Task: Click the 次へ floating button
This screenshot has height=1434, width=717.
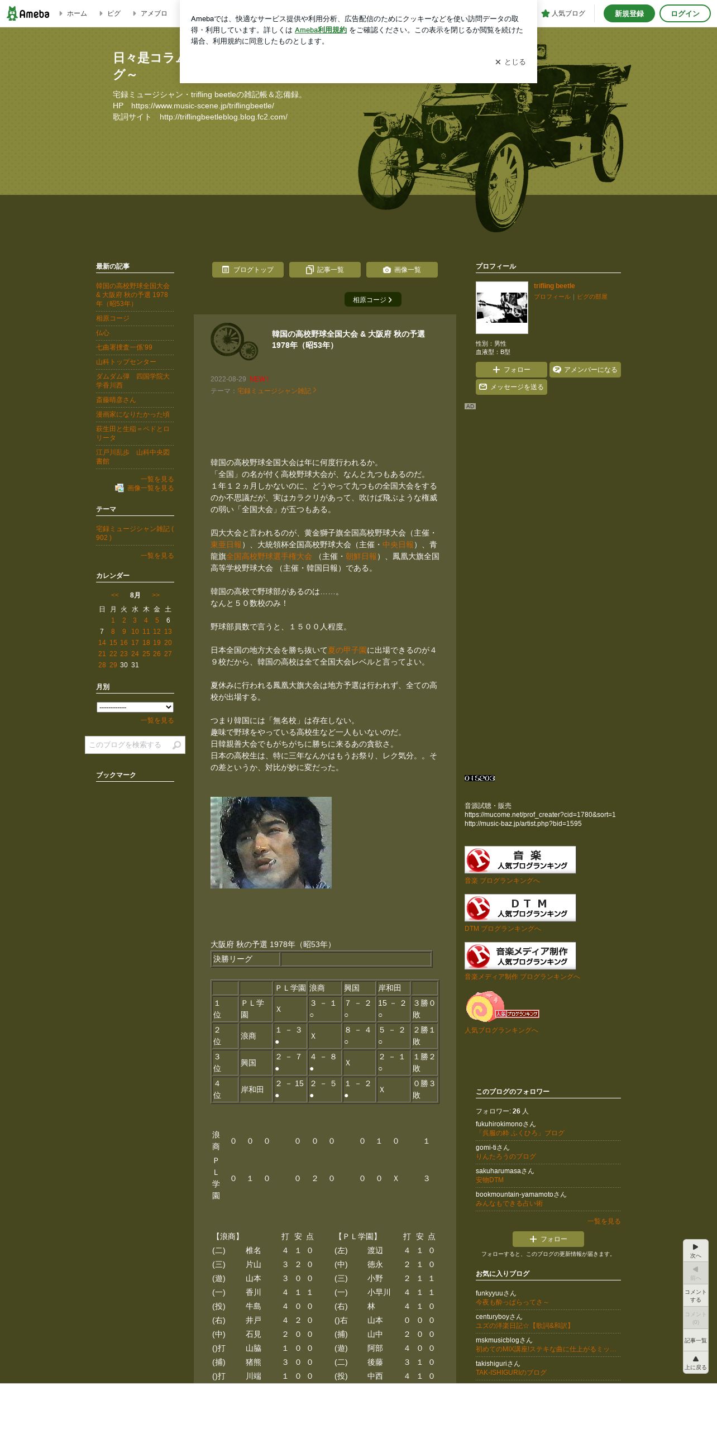Action: pyautogui.click(x=696, y=1251)
